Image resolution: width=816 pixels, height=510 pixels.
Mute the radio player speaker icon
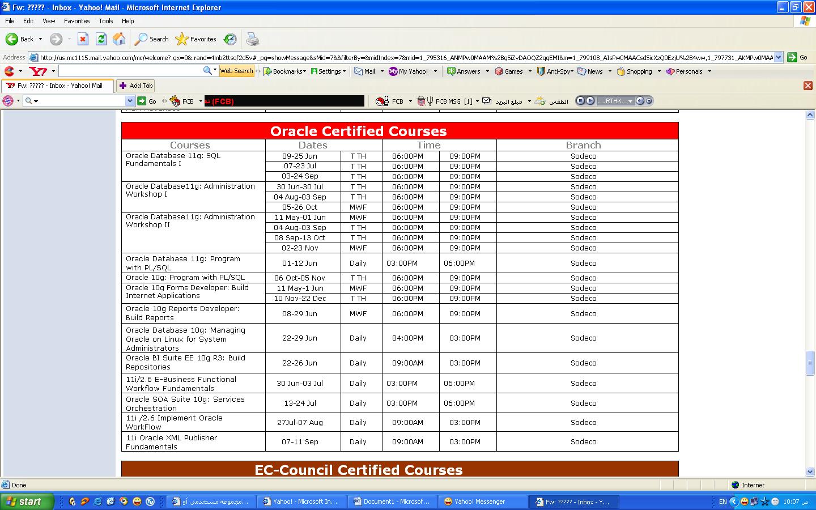point(640,101)
